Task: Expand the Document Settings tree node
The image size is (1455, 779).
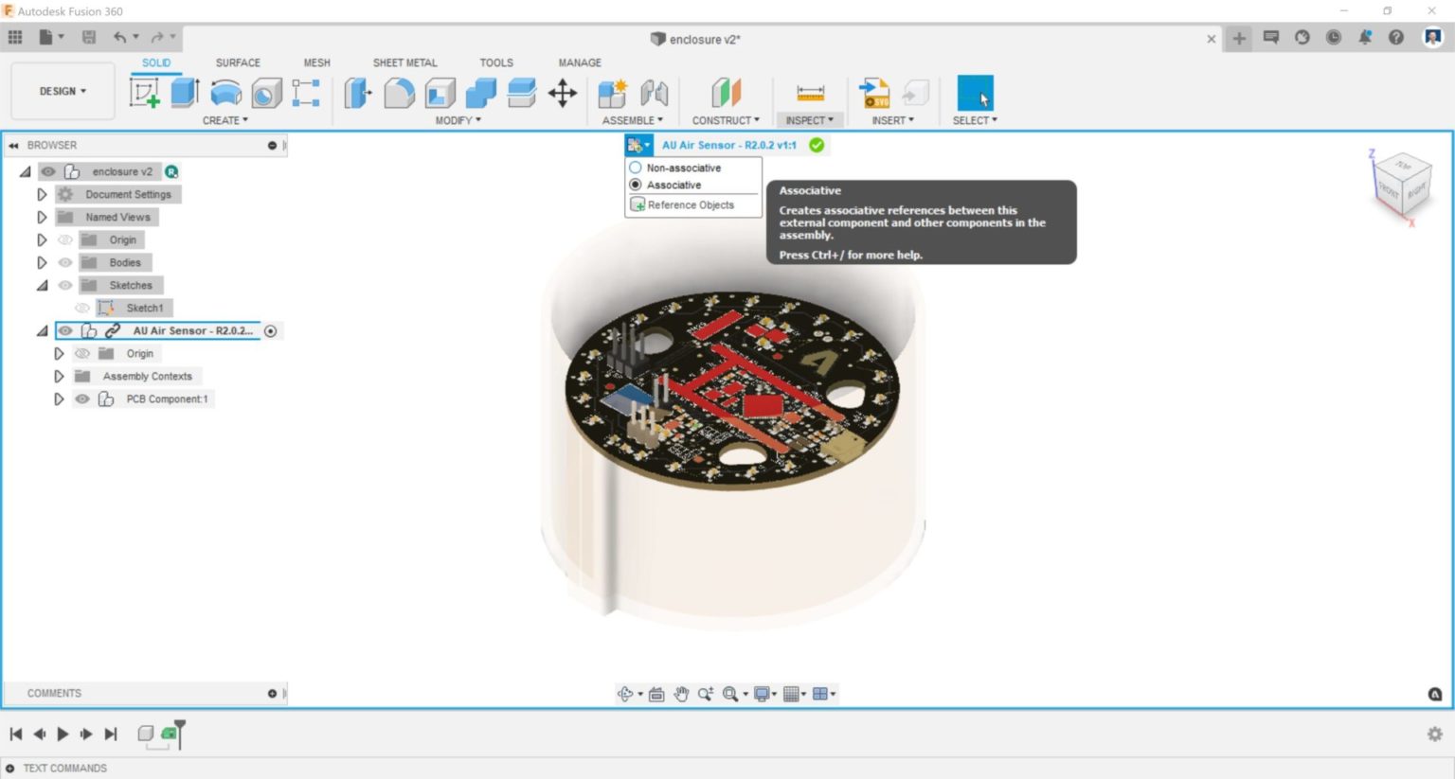Action: pyautogui.click(x=42, y=194)
